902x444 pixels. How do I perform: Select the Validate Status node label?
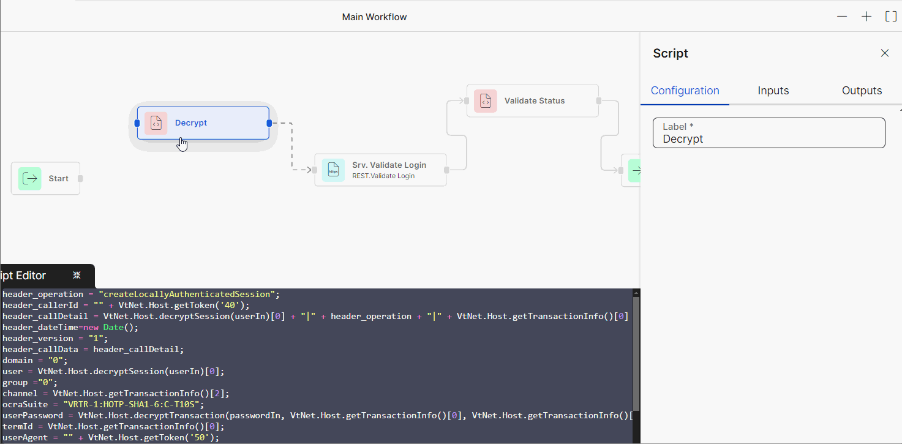click(534, 101)
